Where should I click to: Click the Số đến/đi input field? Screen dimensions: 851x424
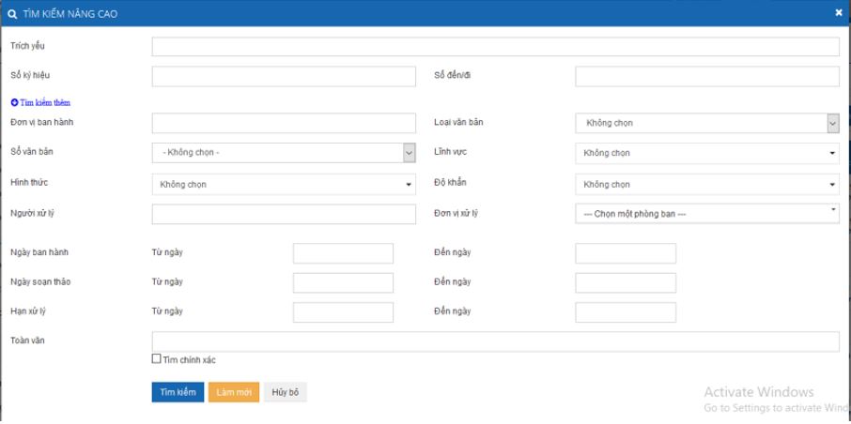coord(706,76)
